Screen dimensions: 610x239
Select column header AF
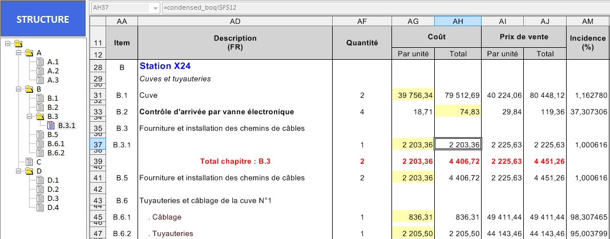[362, 22]
